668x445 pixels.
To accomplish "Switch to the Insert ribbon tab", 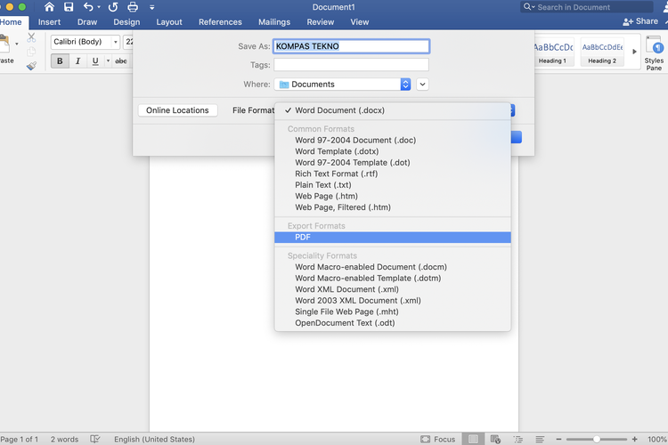I will click(x=50, y=22).
